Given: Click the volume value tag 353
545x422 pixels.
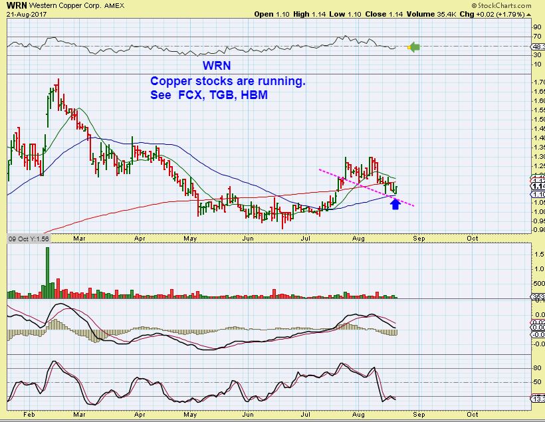Looking at the screenshot, I should coord(538,297).
